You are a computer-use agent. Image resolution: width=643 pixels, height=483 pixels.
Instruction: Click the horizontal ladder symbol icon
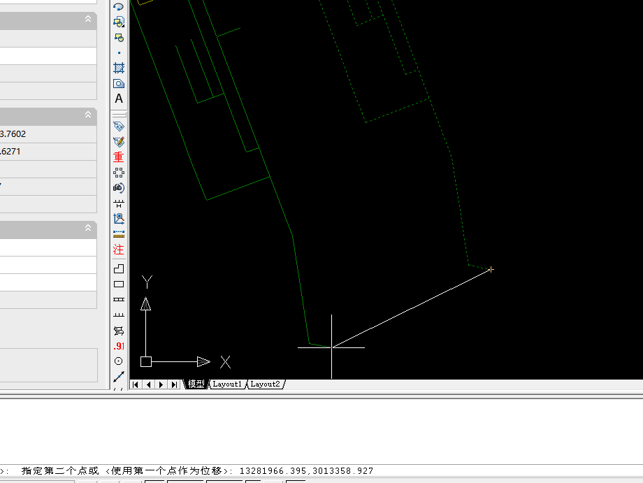point(119,300)
